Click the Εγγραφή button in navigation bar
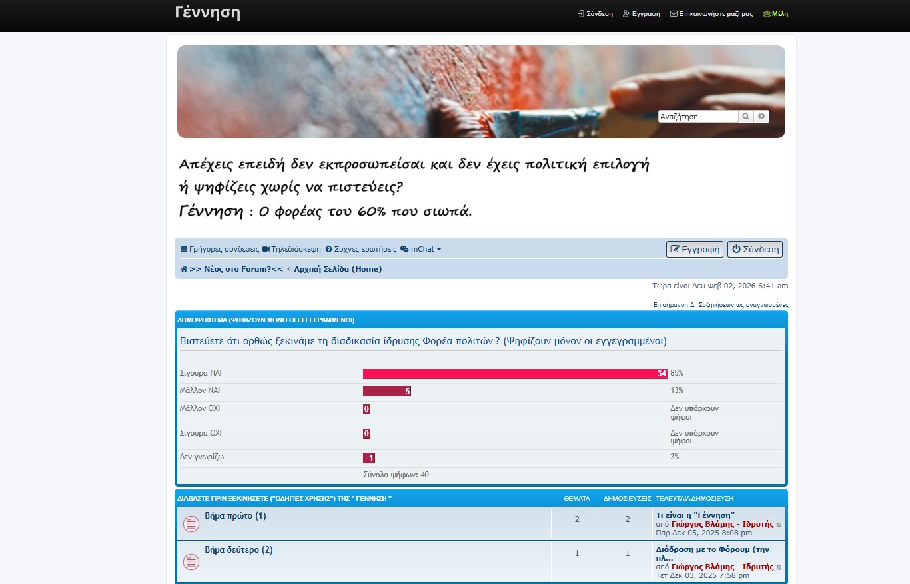The width and height of the screenshot is (910, 584). pos(694,249)
